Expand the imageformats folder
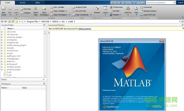The image size is (184, 111). [2, 43]
